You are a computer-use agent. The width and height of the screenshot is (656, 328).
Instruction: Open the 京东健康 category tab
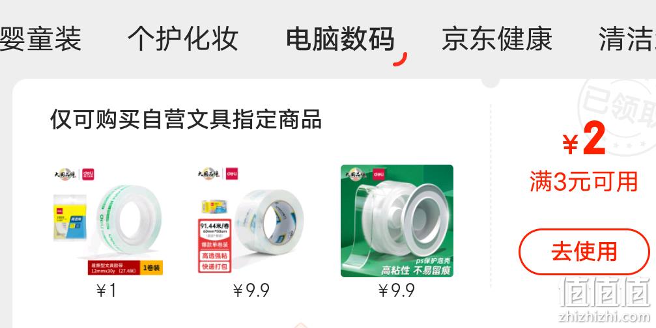pyautogui.click(x=496, y=38)
